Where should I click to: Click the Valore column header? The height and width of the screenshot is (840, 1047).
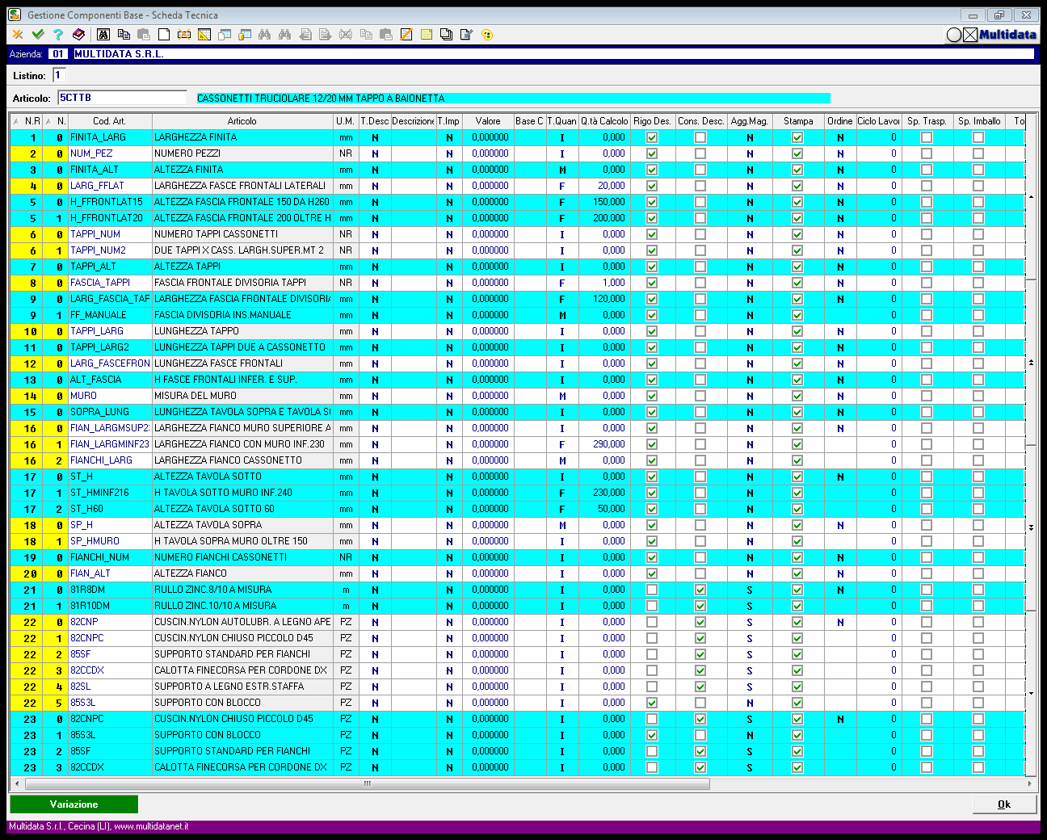[x=488, y=121]
